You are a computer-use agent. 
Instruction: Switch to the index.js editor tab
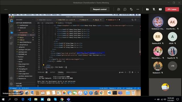[x=84, y=20]
